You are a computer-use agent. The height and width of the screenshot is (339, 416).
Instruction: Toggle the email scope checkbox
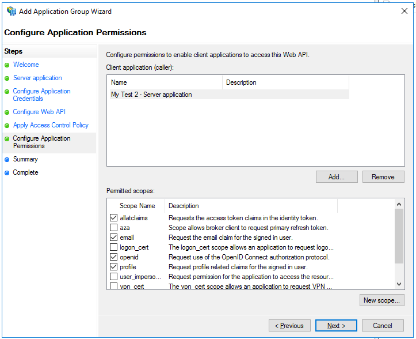pyautogui.click(x=113, y=238)
